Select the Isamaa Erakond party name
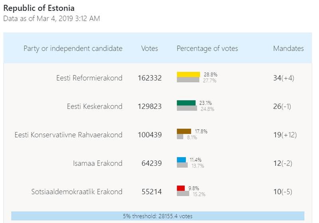Viewport: 319px width, 223px height. tap(98, 163)
